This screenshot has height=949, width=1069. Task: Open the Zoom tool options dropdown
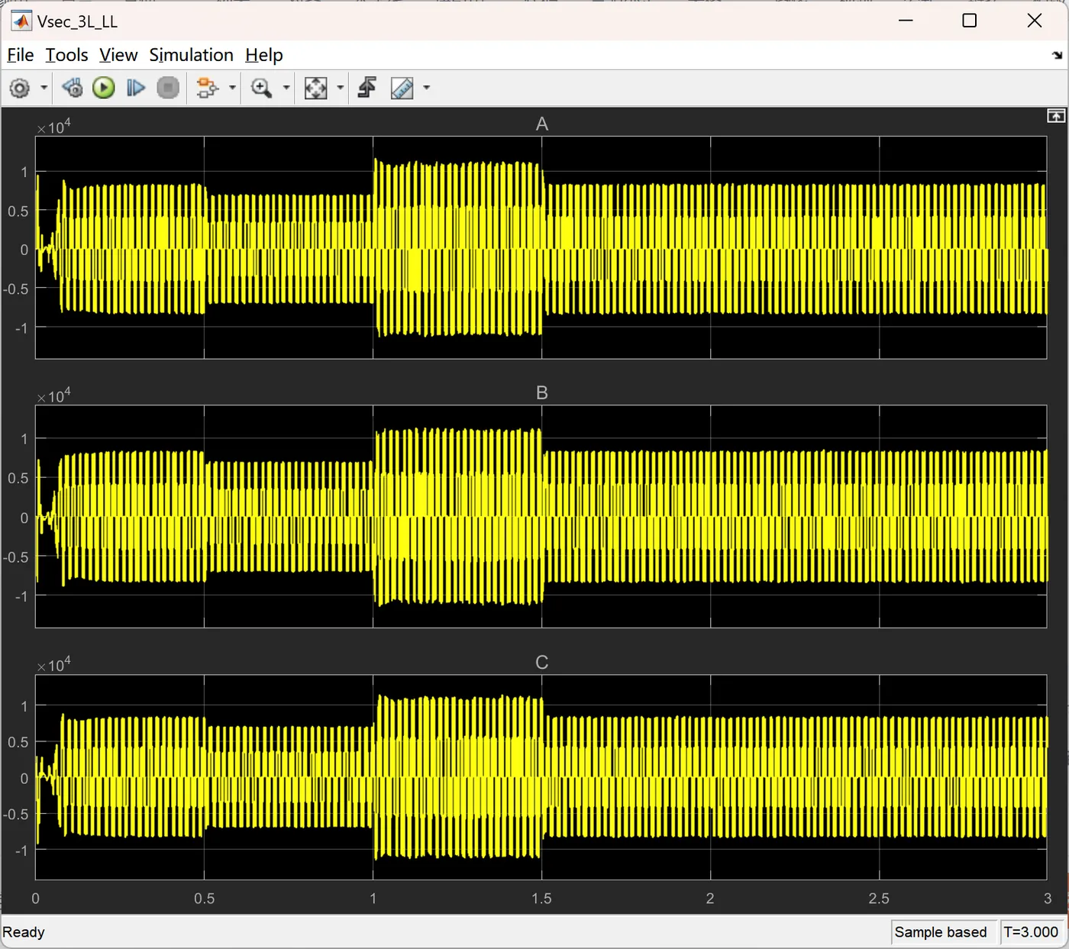point(286,89)
